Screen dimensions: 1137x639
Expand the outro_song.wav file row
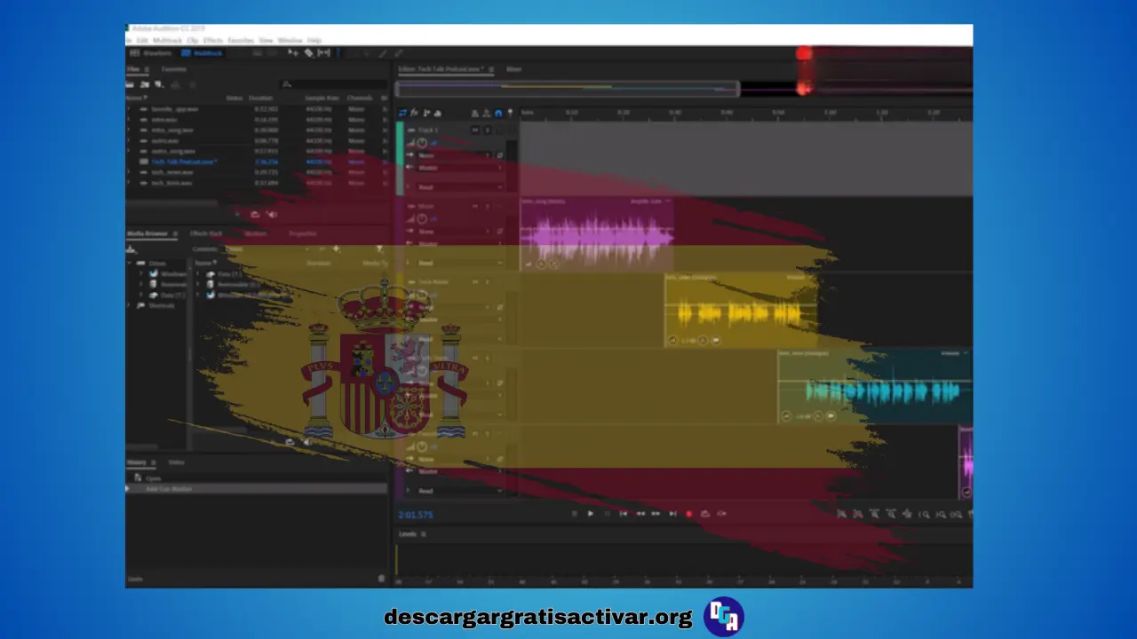129,152
